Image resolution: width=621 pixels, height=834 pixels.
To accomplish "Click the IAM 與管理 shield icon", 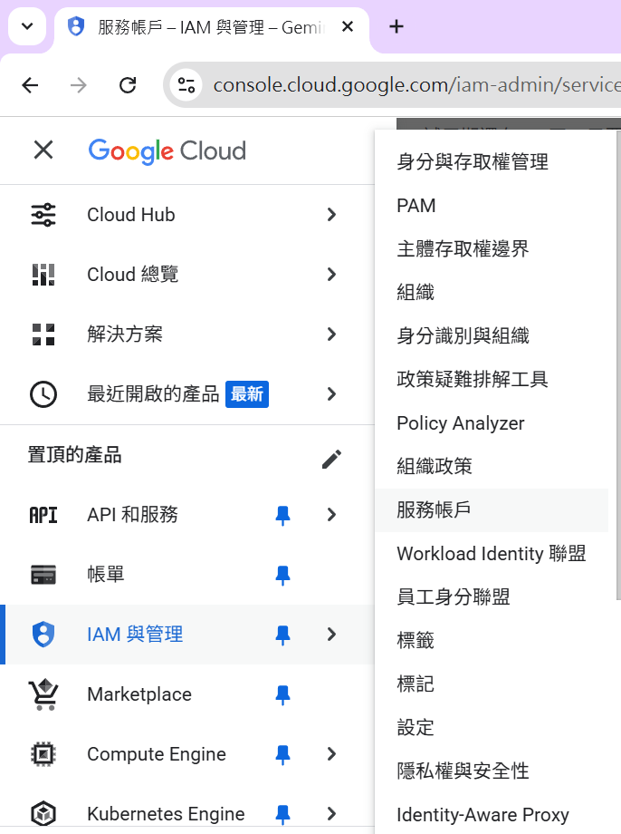I will tap(43, 635).
